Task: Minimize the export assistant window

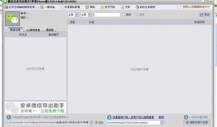Action: [x=203, y=2]
